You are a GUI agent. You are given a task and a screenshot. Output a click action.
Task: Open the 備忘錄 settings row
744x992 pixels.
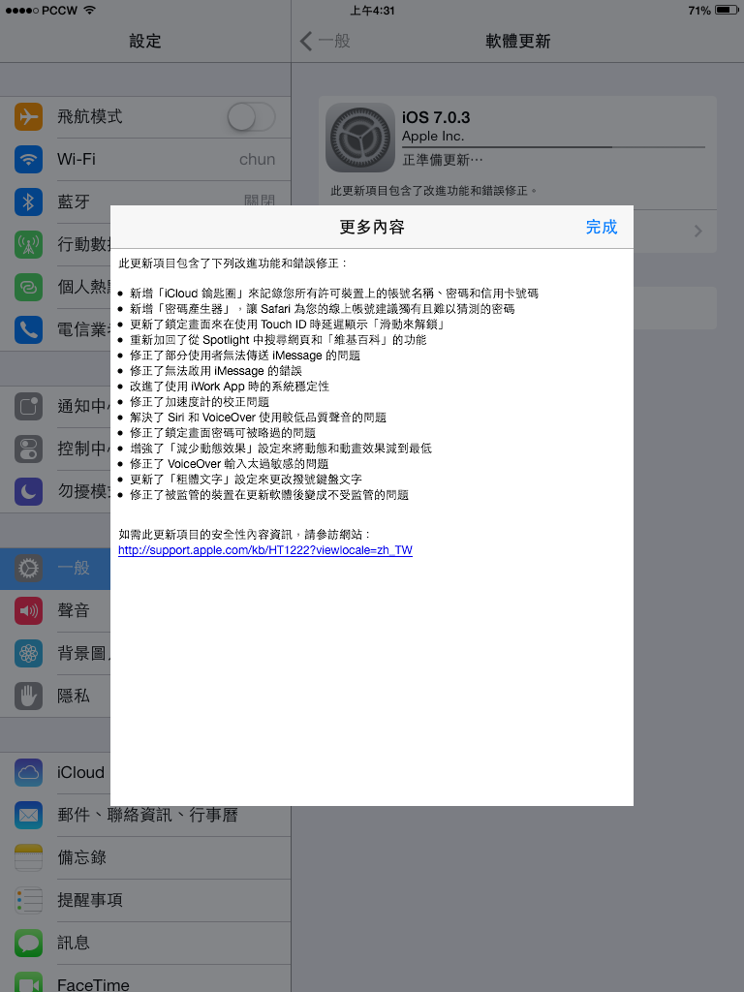[145, 857]
